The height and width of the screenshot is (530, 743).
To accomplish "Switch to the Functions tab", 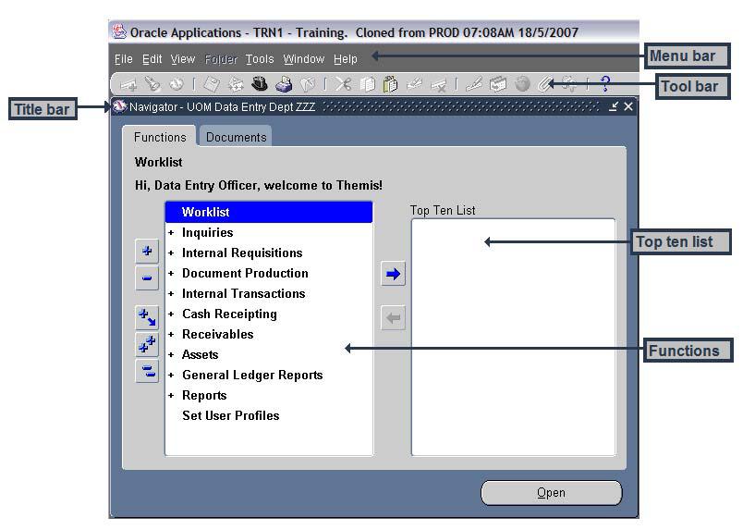I will [160, 137].
